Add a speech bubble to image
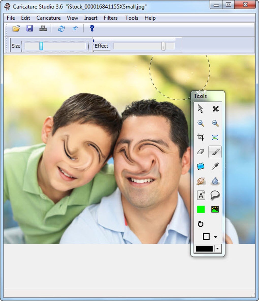The image size is (259, 301). 215,195
